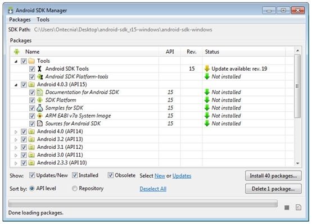The height and width of the screenshot is (224, 312).
Task: Click the New selection link
Action: point(160,176)
